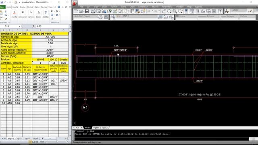The width and height of the screenshot is (258, 145).
Task: Open the QuickCalc calculator icon in AutoCAD
Action: [x=214, y=11]
